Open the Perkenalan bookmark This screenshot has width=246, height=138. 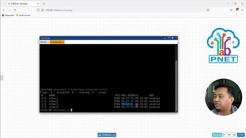click(x=8, y=15)
